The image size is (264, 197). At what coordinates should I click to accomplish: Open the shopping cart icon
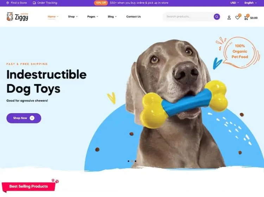click(246, 18)
